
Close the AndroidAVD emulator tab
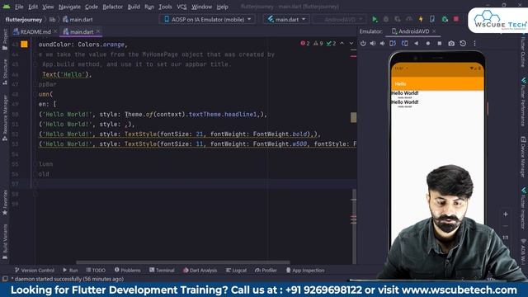click(434, 31)
